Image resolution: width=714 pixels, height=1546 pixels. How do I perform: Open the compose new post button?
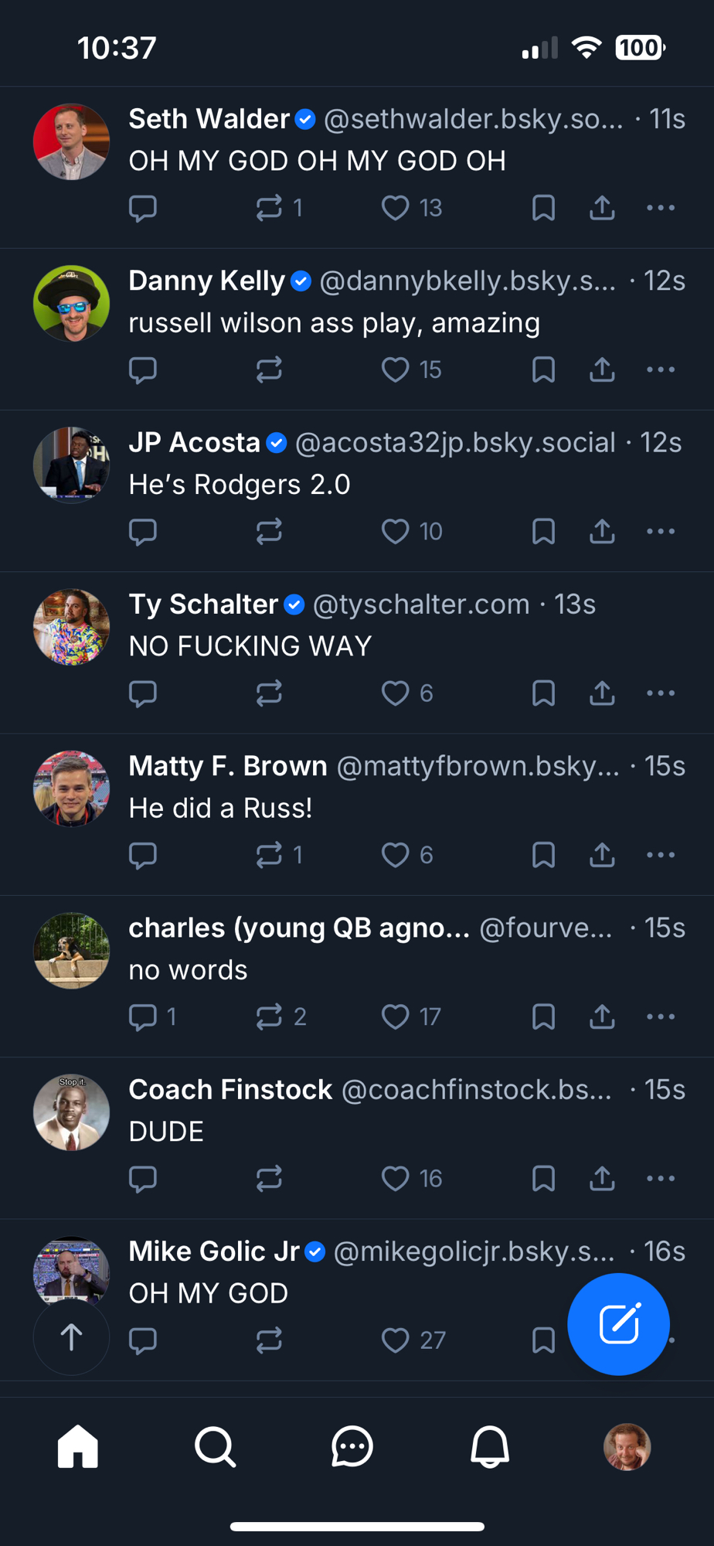(618, 1324)
